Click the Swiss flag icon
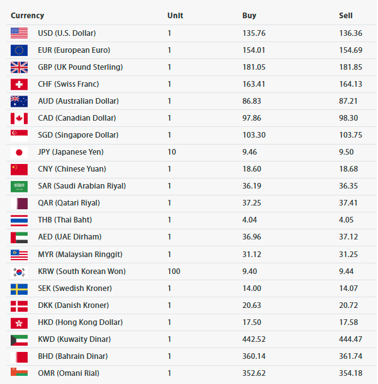This screenshot has height=384, width=378. [x=19, y=84]
